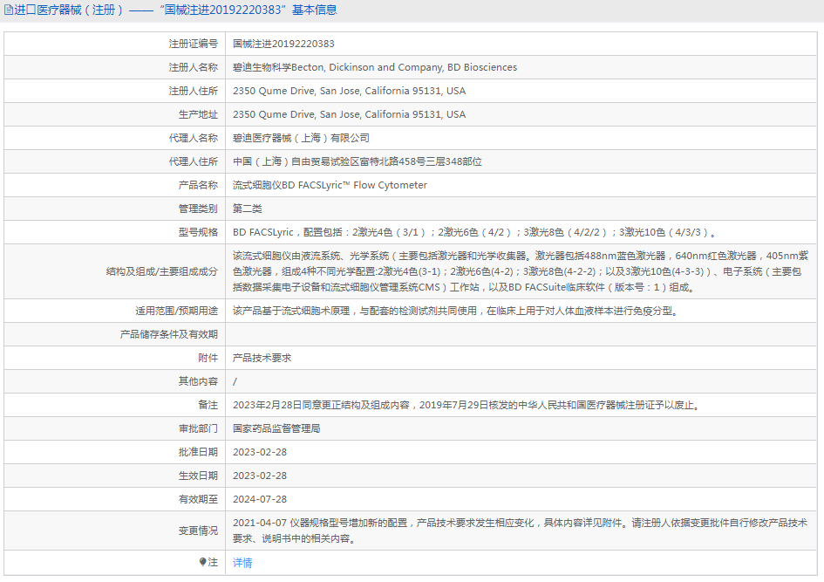Screen dimensions: 824x582
Task: Click the 备注 remark about 2023年2月28日
Action: pyautogui.click(x=467, y=405)
